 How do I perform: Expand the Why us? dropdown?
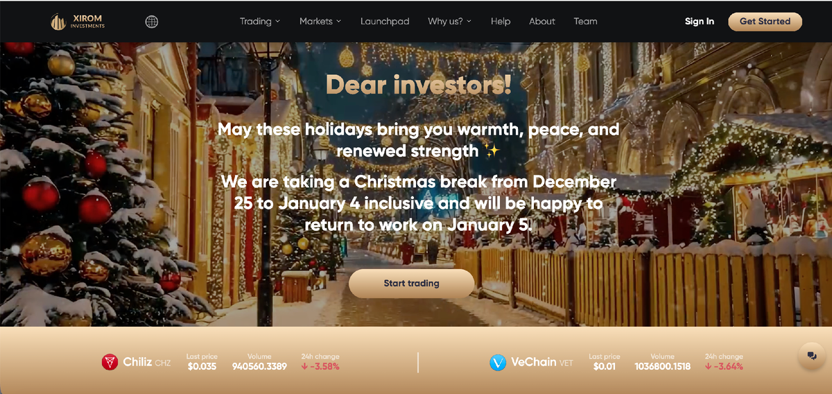[449, 22]
